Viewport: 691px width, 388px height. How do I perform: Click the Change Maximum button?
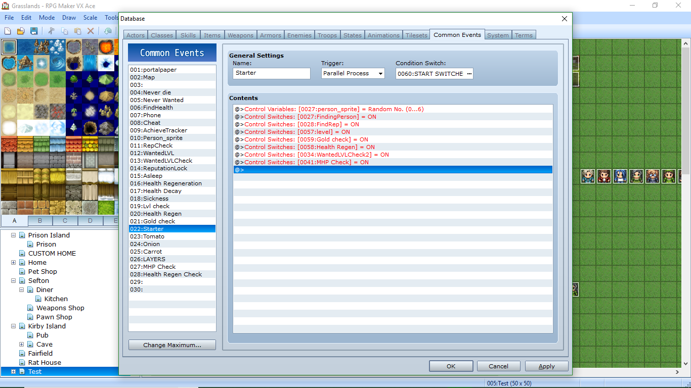pyautogui.click(x=172, y=345)
